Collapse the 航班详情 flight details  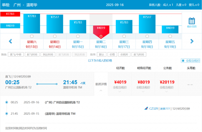pos(101,90)
